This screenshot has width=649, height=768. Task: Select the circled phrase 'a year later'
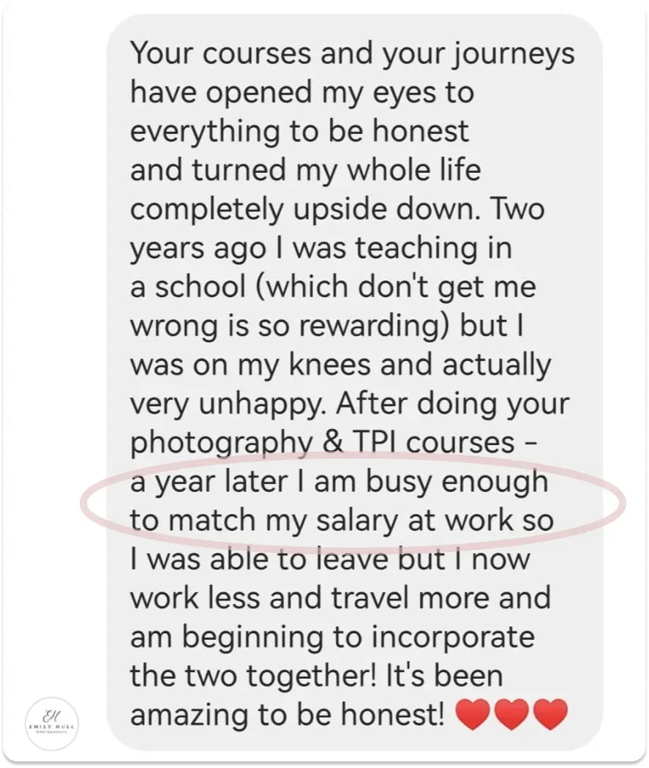pos(209,482)
